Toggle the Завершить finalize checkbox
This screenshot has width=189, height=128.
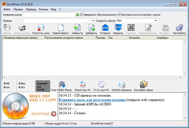coord(82,15)
